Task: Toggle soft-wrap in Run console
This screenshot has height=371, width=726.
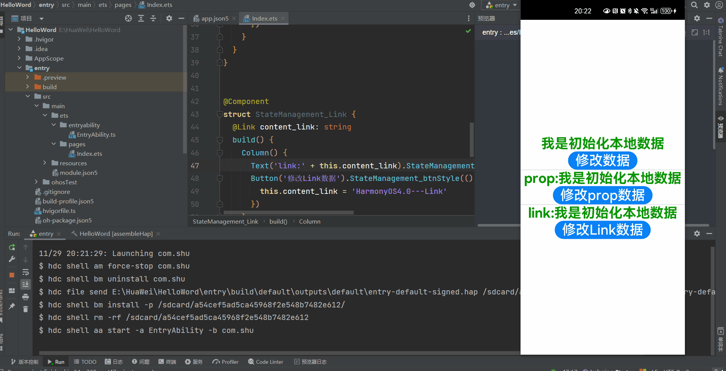Action: (x=26, y=272)
